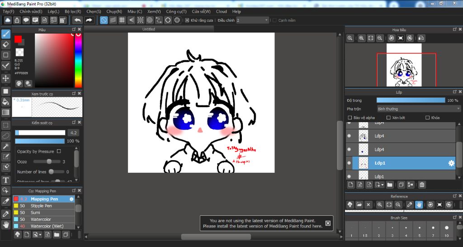Check the Bảo vệ alpha option
Viewport: 463px width, 247px height.
click(350, 118)
